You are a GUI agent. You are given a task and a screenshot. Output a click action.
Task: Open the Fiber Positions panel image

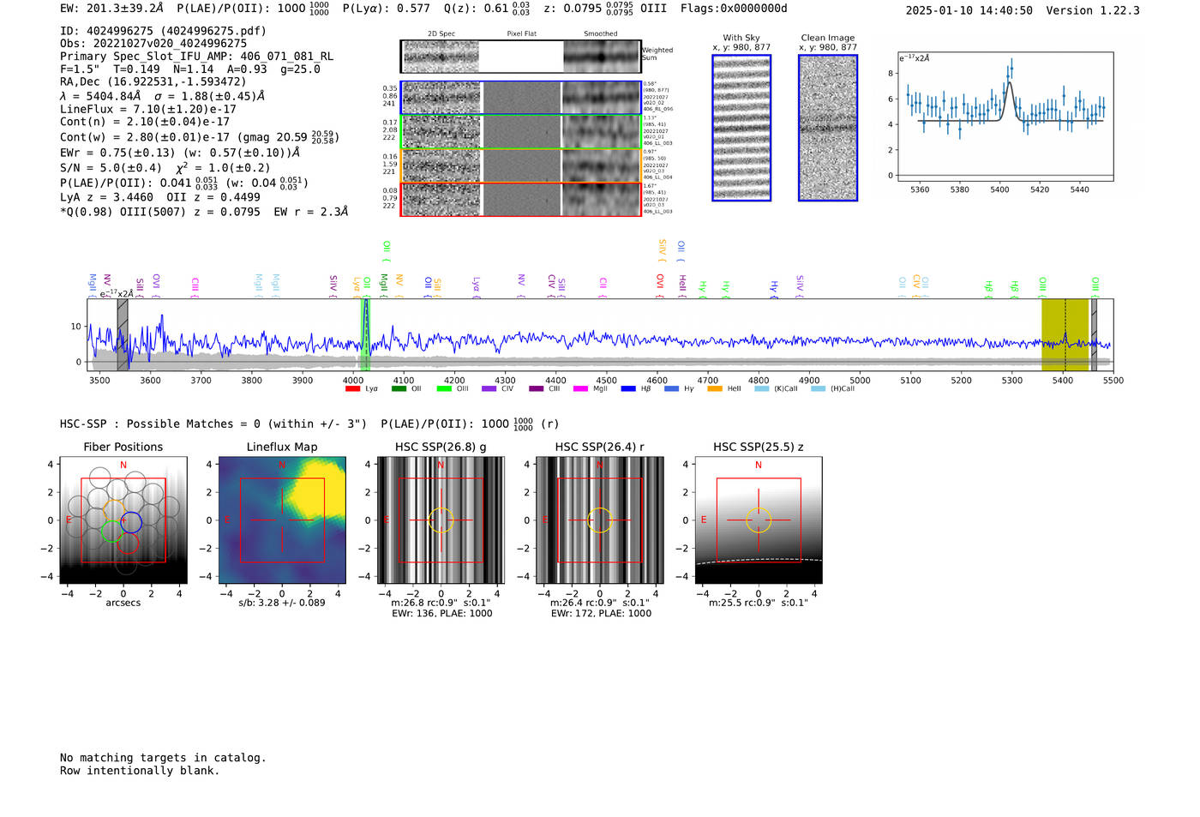click(x=123, y=520)
